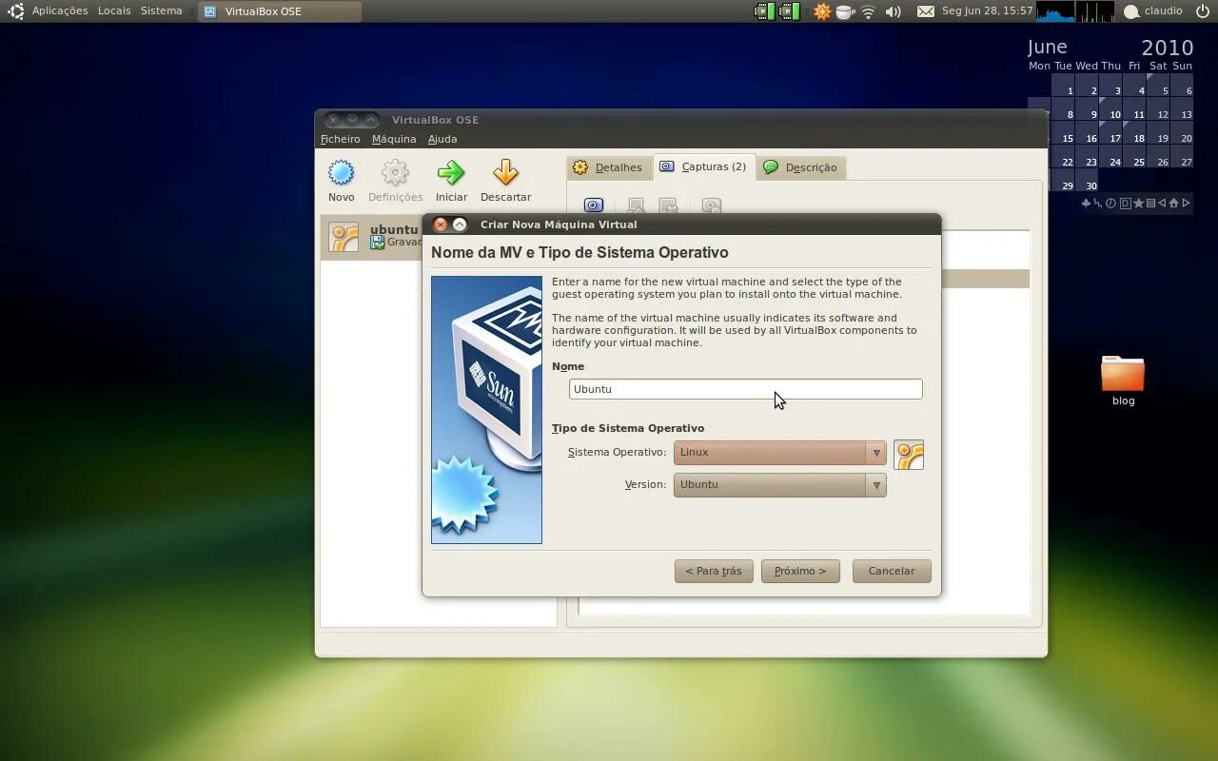1218x761 pixels.
Task: Close the Criar Nova Máquina Virtual wizard
Action: tap(440, 224)
